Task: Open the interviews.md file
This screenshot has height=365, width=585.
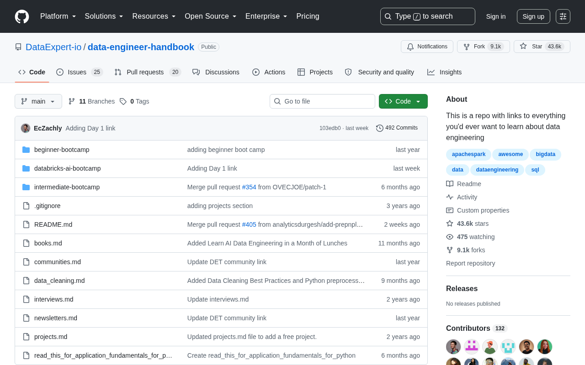Action: pos(54,299)
